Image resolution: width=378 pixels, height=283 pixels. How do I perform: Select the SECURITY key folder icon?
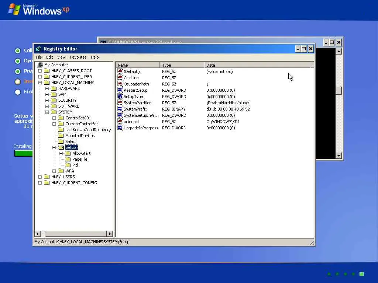click(54, 100)
